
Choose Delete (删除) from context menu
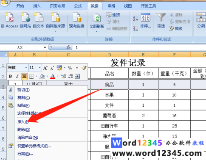click(47, 130)
